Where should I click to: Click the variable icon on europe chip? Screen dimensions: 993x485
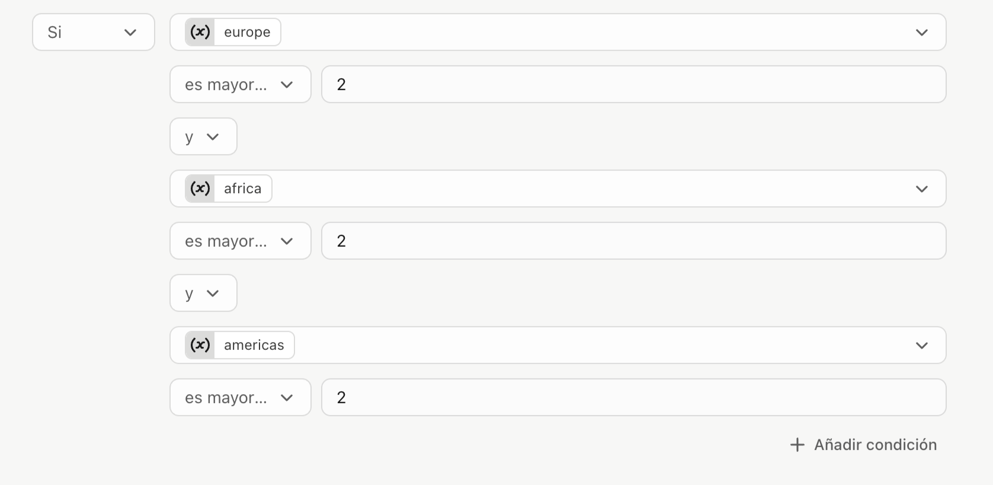click(200, 32)
